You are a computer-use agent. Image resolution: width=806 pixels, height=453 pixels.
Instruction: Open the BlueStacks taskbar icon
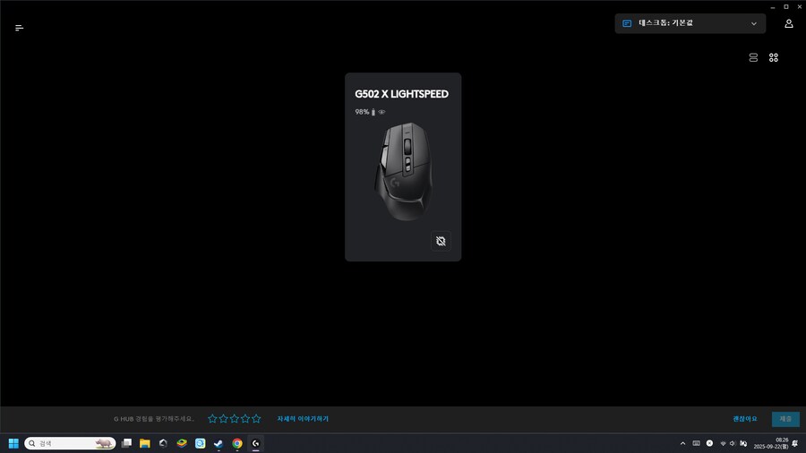(x=182, y=443)
